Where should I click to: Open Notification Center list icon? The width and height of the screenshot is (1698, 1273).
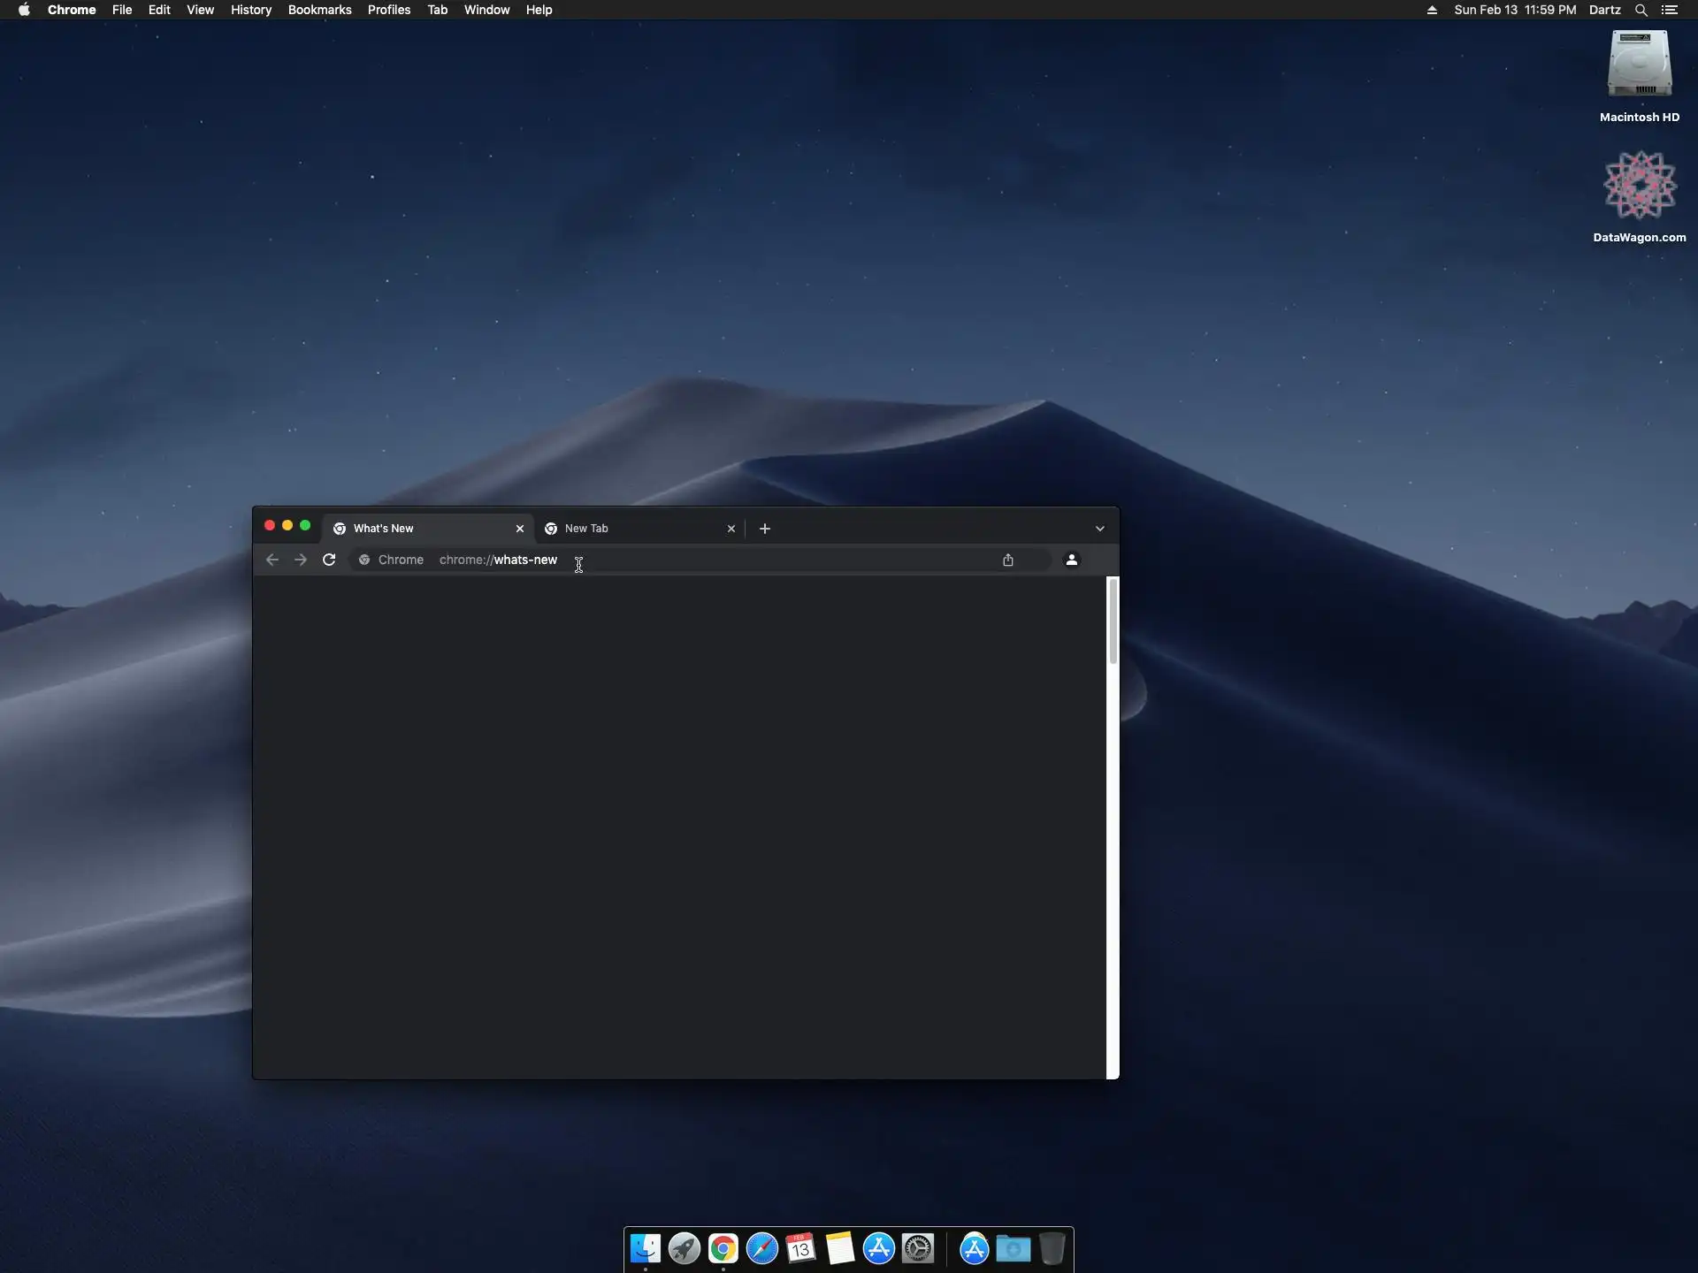[1670, 10]
